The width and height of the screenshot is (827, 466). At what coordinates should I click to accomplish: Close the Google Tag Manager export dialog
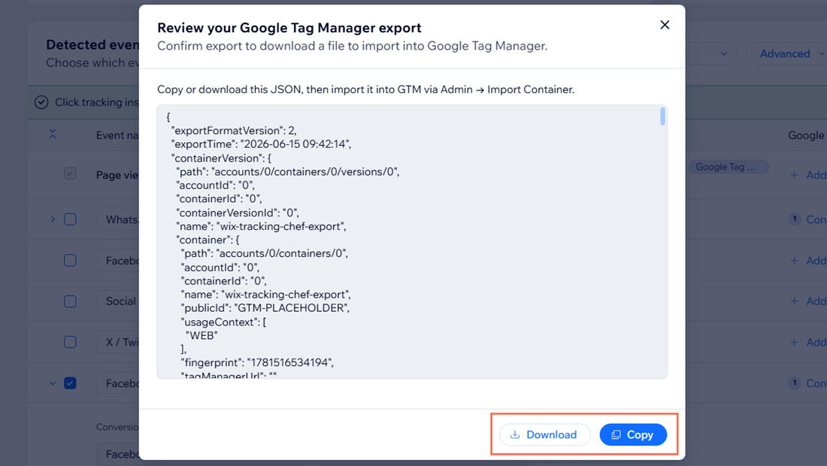665,25
